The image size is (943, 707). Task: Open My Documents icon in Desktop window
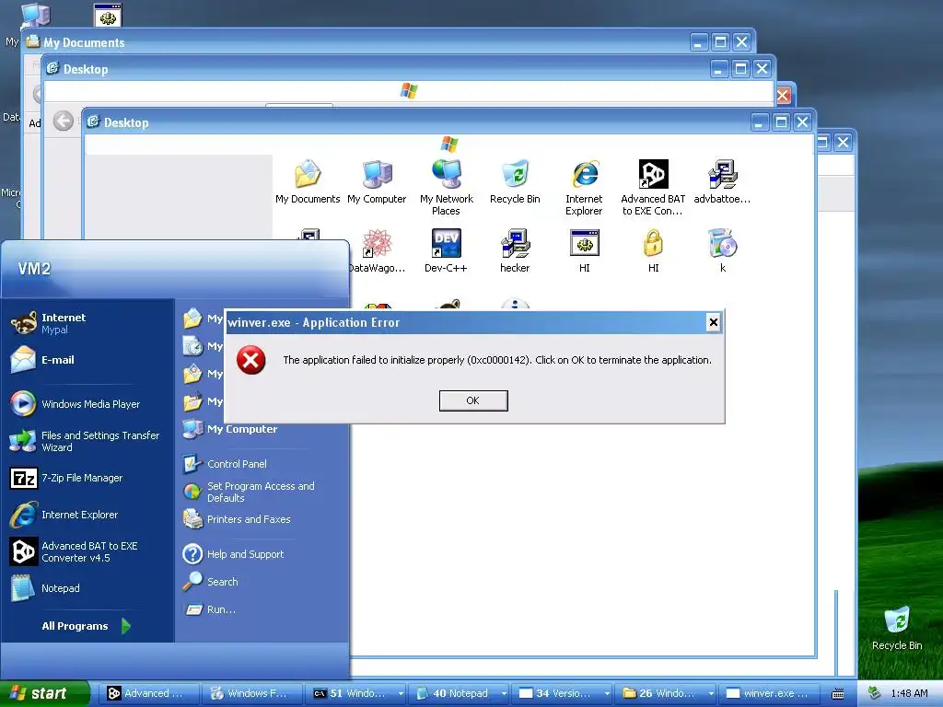(x=308, y=181)
